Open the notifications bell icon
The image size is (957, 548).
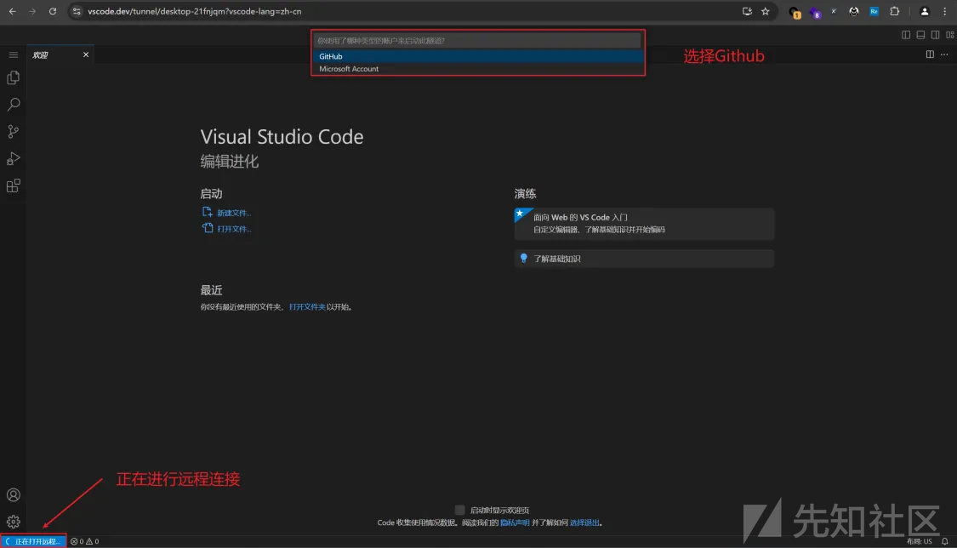[x=945, y=541]
